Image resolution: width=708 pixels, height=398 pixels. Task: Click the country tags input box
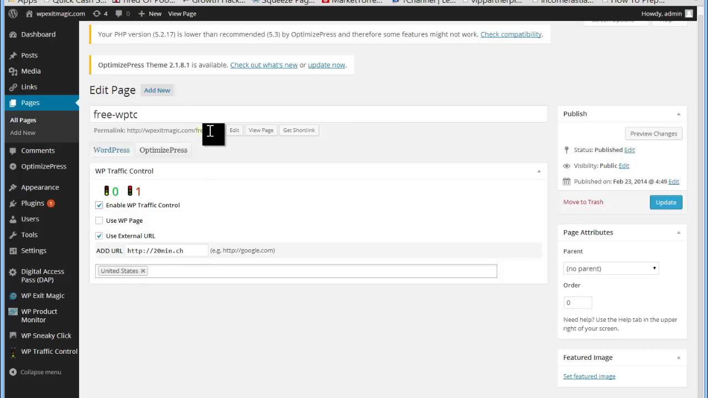coord(296,271)
